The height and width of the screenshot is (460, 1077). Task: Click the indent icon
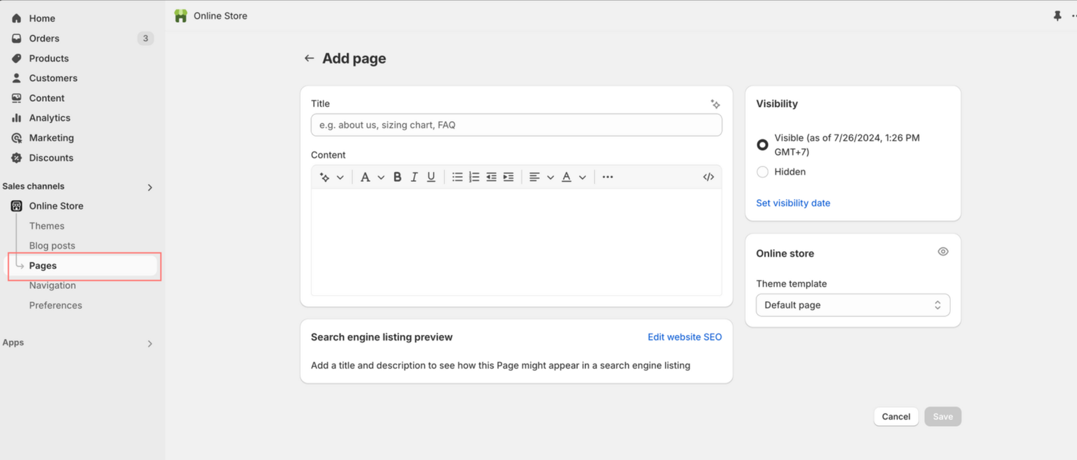[x=508, y=177]
